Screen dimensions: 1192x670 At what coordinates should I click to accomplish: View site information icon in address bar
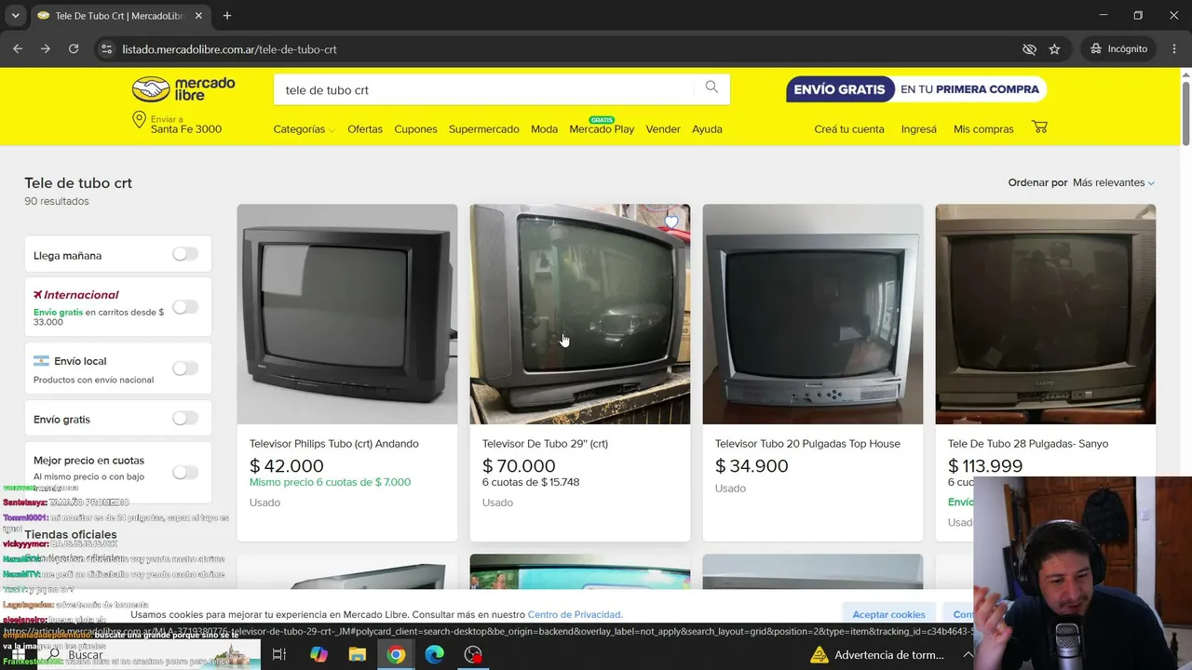[x=106, y=49]
